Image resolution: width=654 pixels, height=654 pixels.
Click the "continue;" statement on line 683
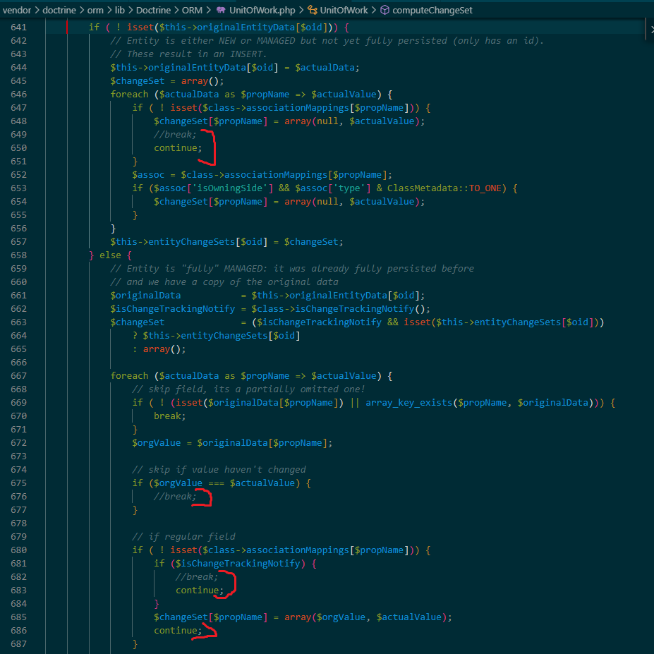tap(200, 590)
